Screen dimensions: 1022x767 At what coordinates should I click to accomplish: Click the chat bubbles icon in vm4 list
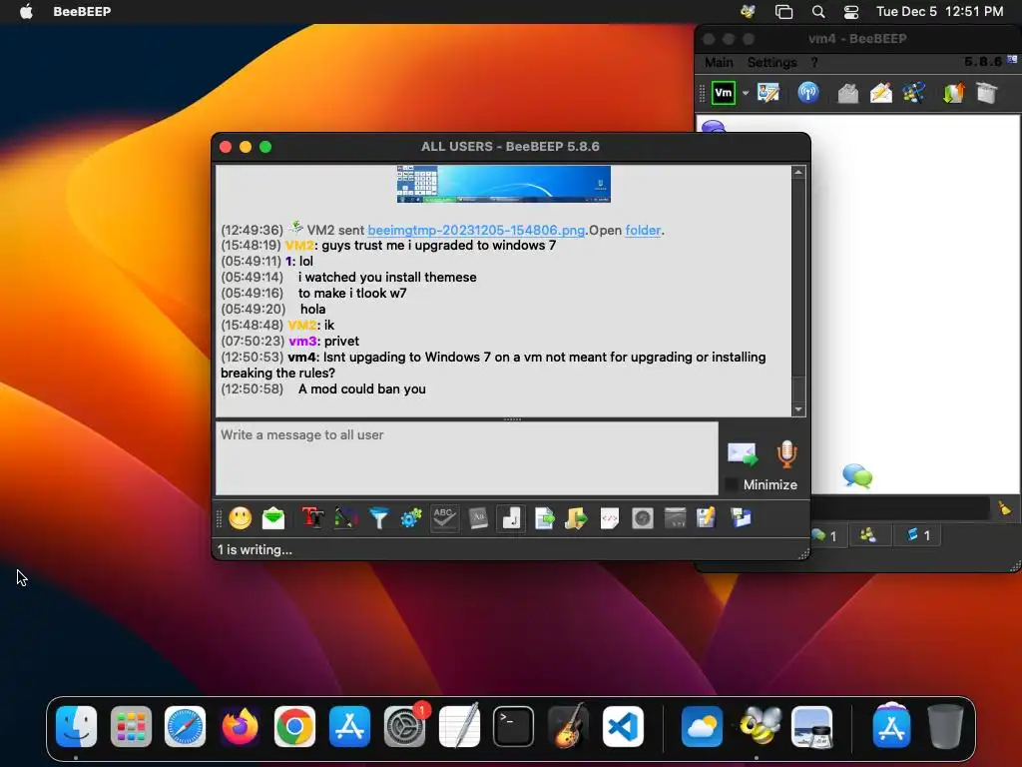(x=857, y=476)
